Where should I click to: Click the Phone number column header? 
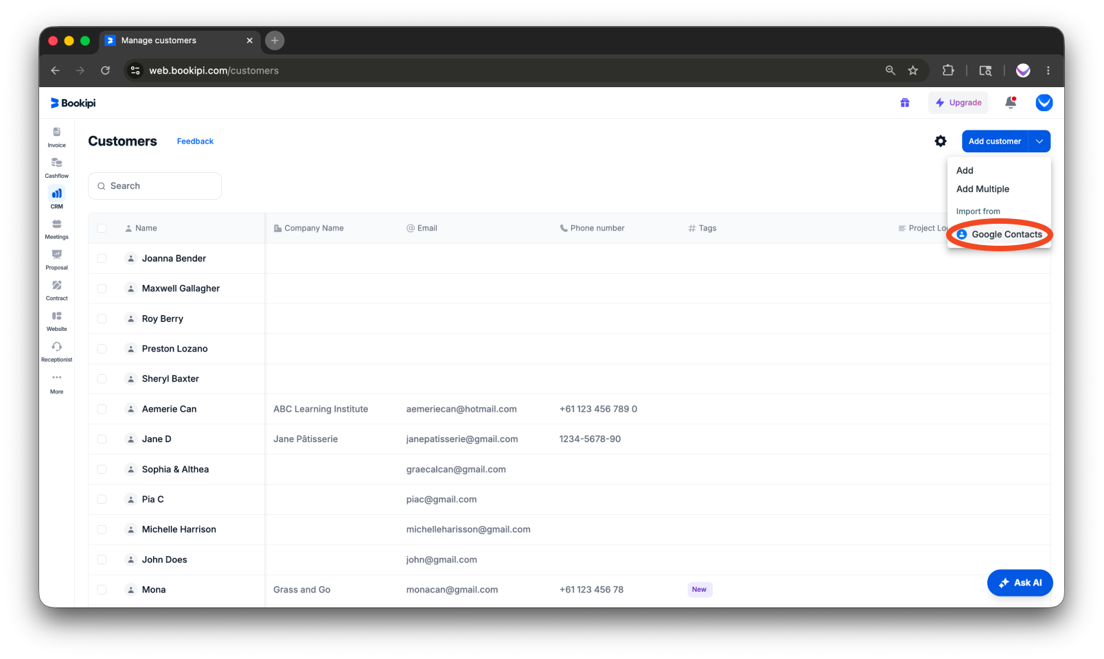click(592, 229)
